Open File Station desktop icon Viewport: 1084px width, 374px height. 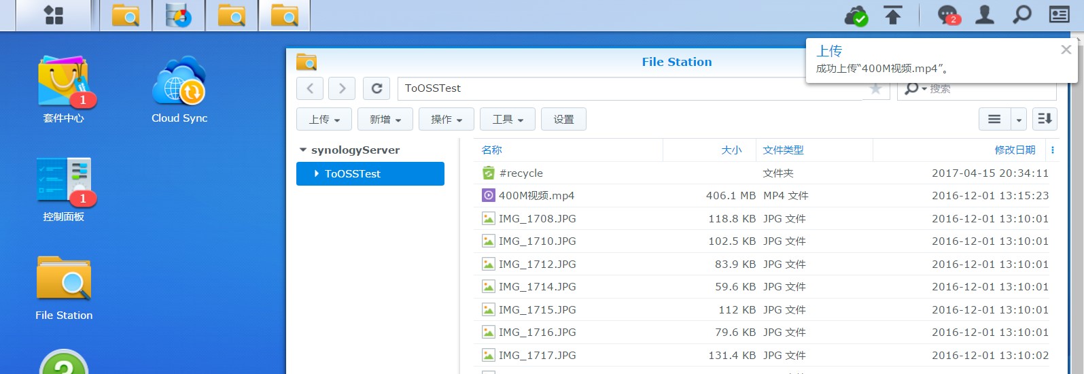pos(64,288)
